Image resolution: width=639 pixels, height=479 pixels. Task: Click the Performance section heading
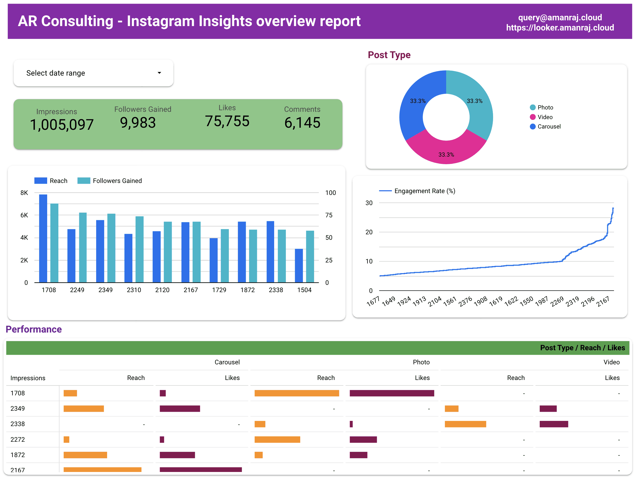click(34, 329)
